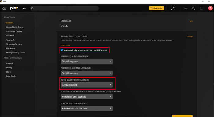Click the Plex For Windows heading
The image size is (214, 117).
pos(13,58)
